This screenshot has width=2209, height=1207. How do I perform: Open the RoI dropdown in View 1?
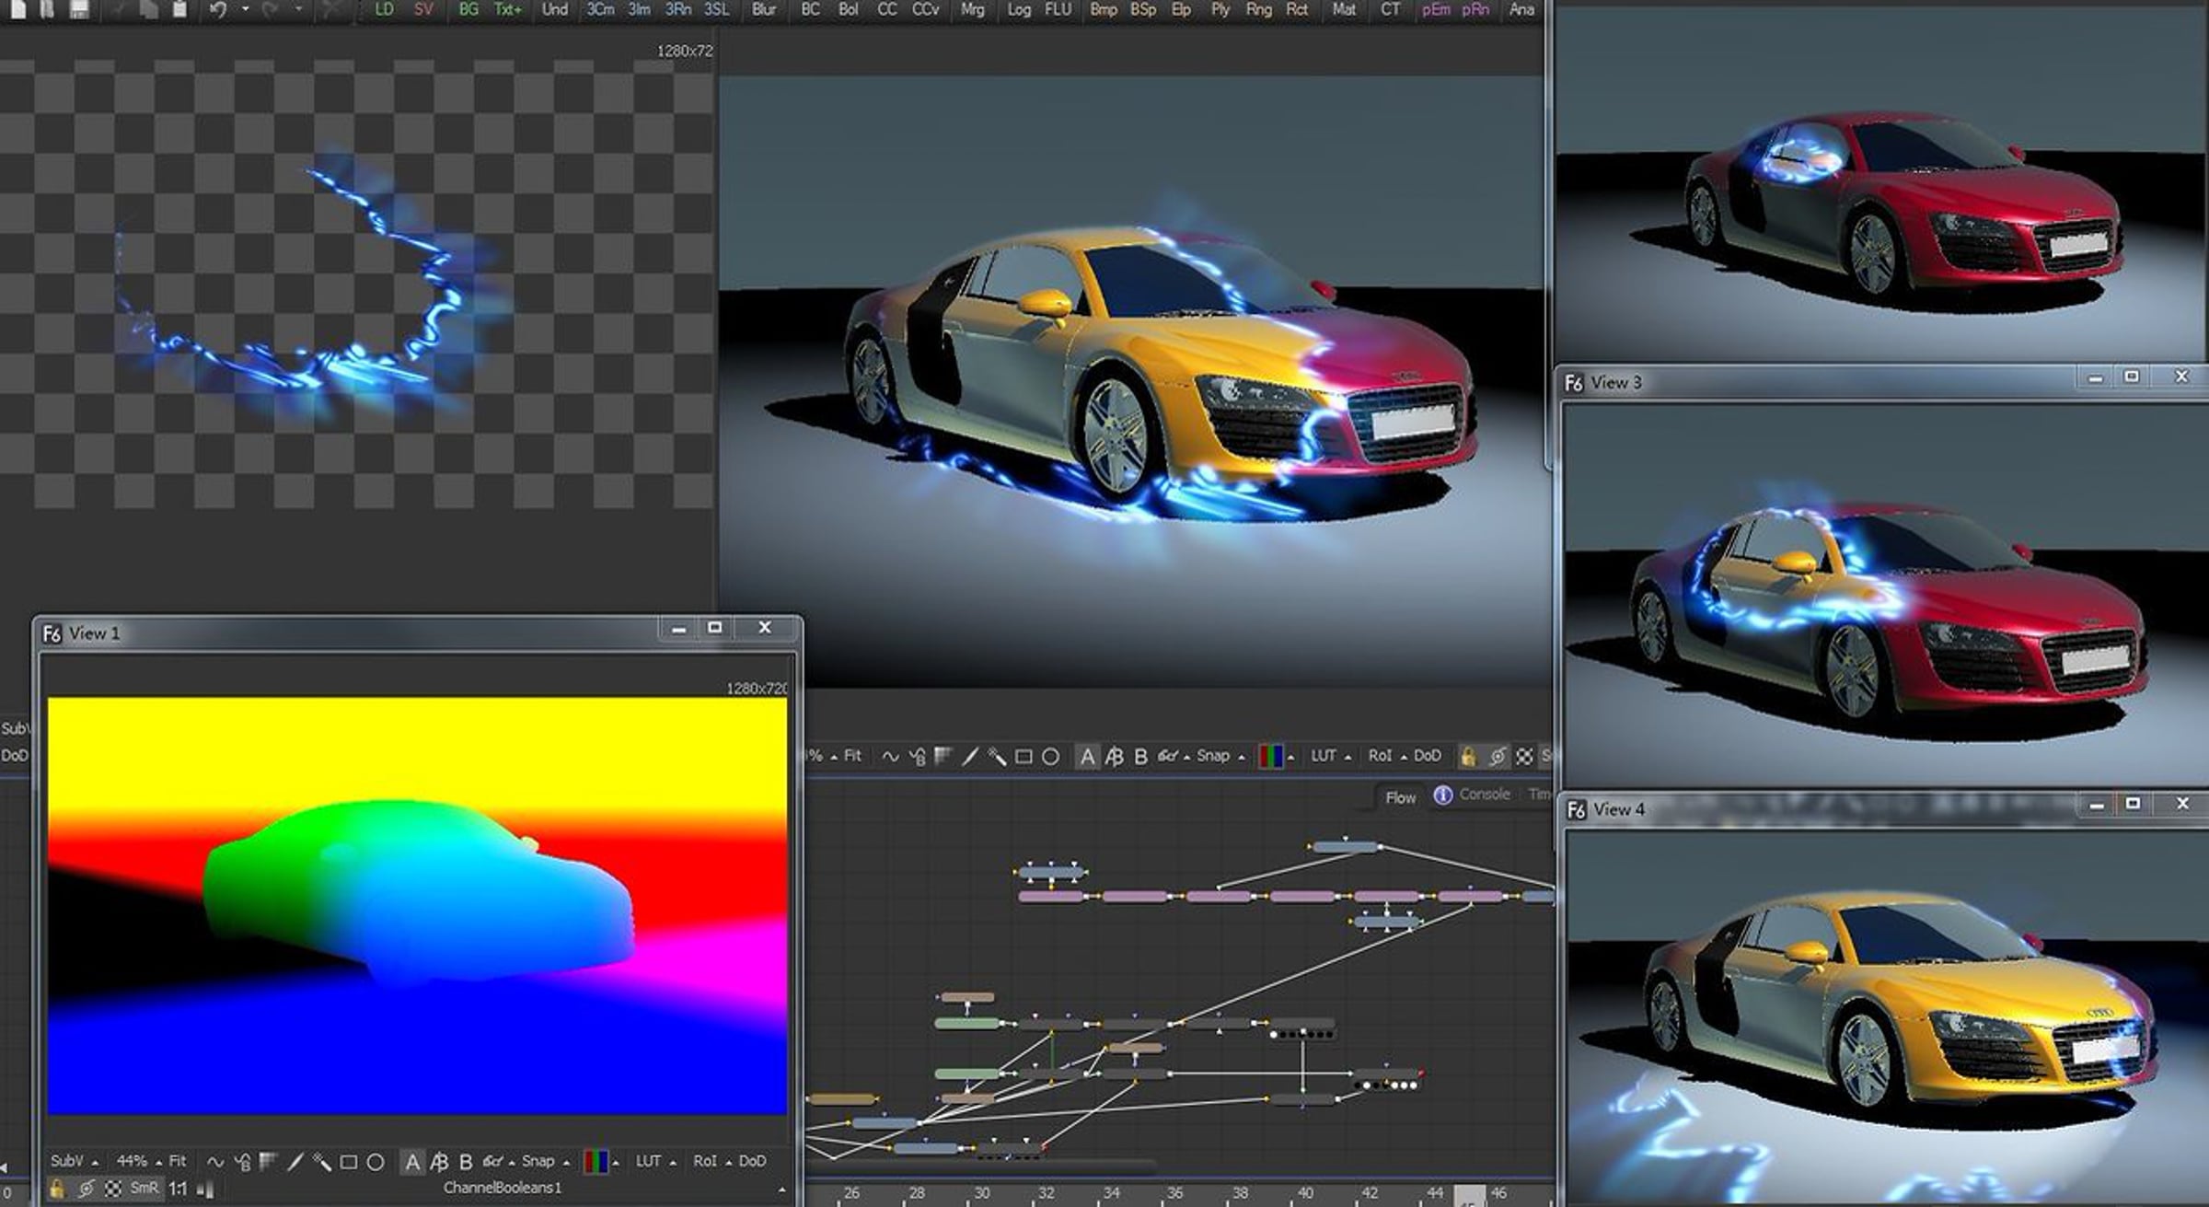click(x=712, y=1162)
